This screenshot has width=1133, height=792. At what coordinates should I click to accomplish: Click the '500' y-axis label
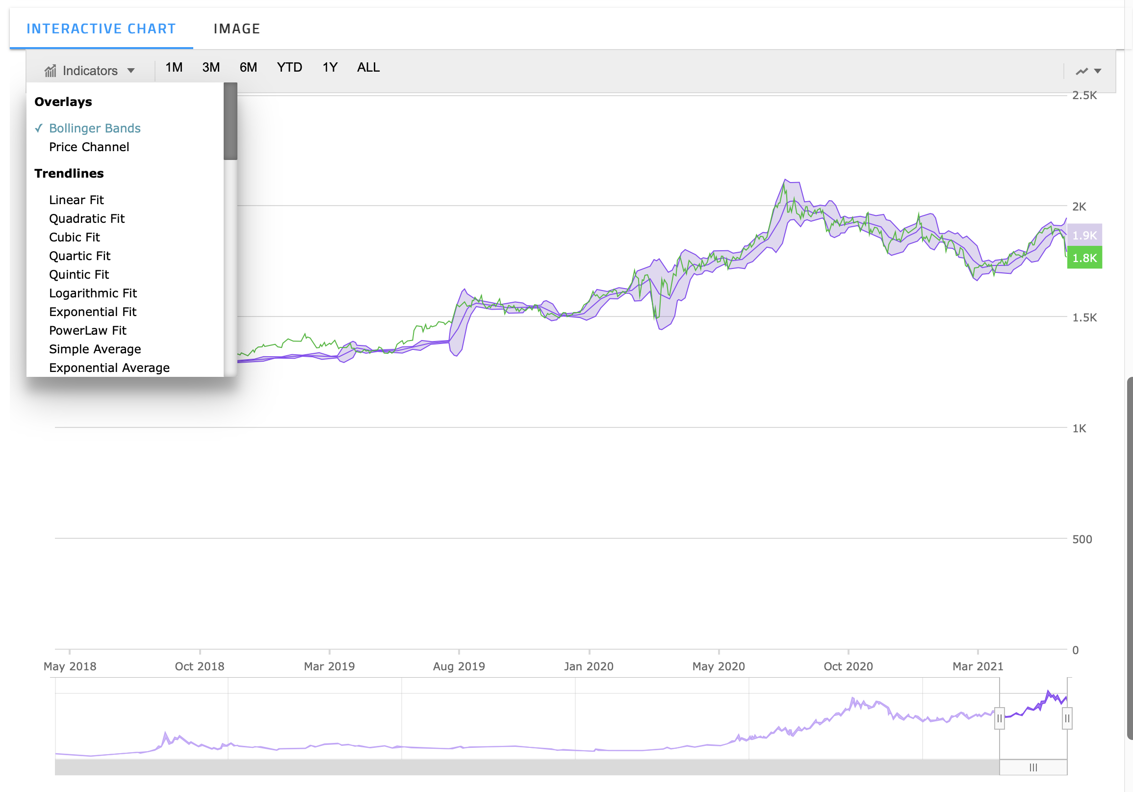click(x=1082, y=540)
